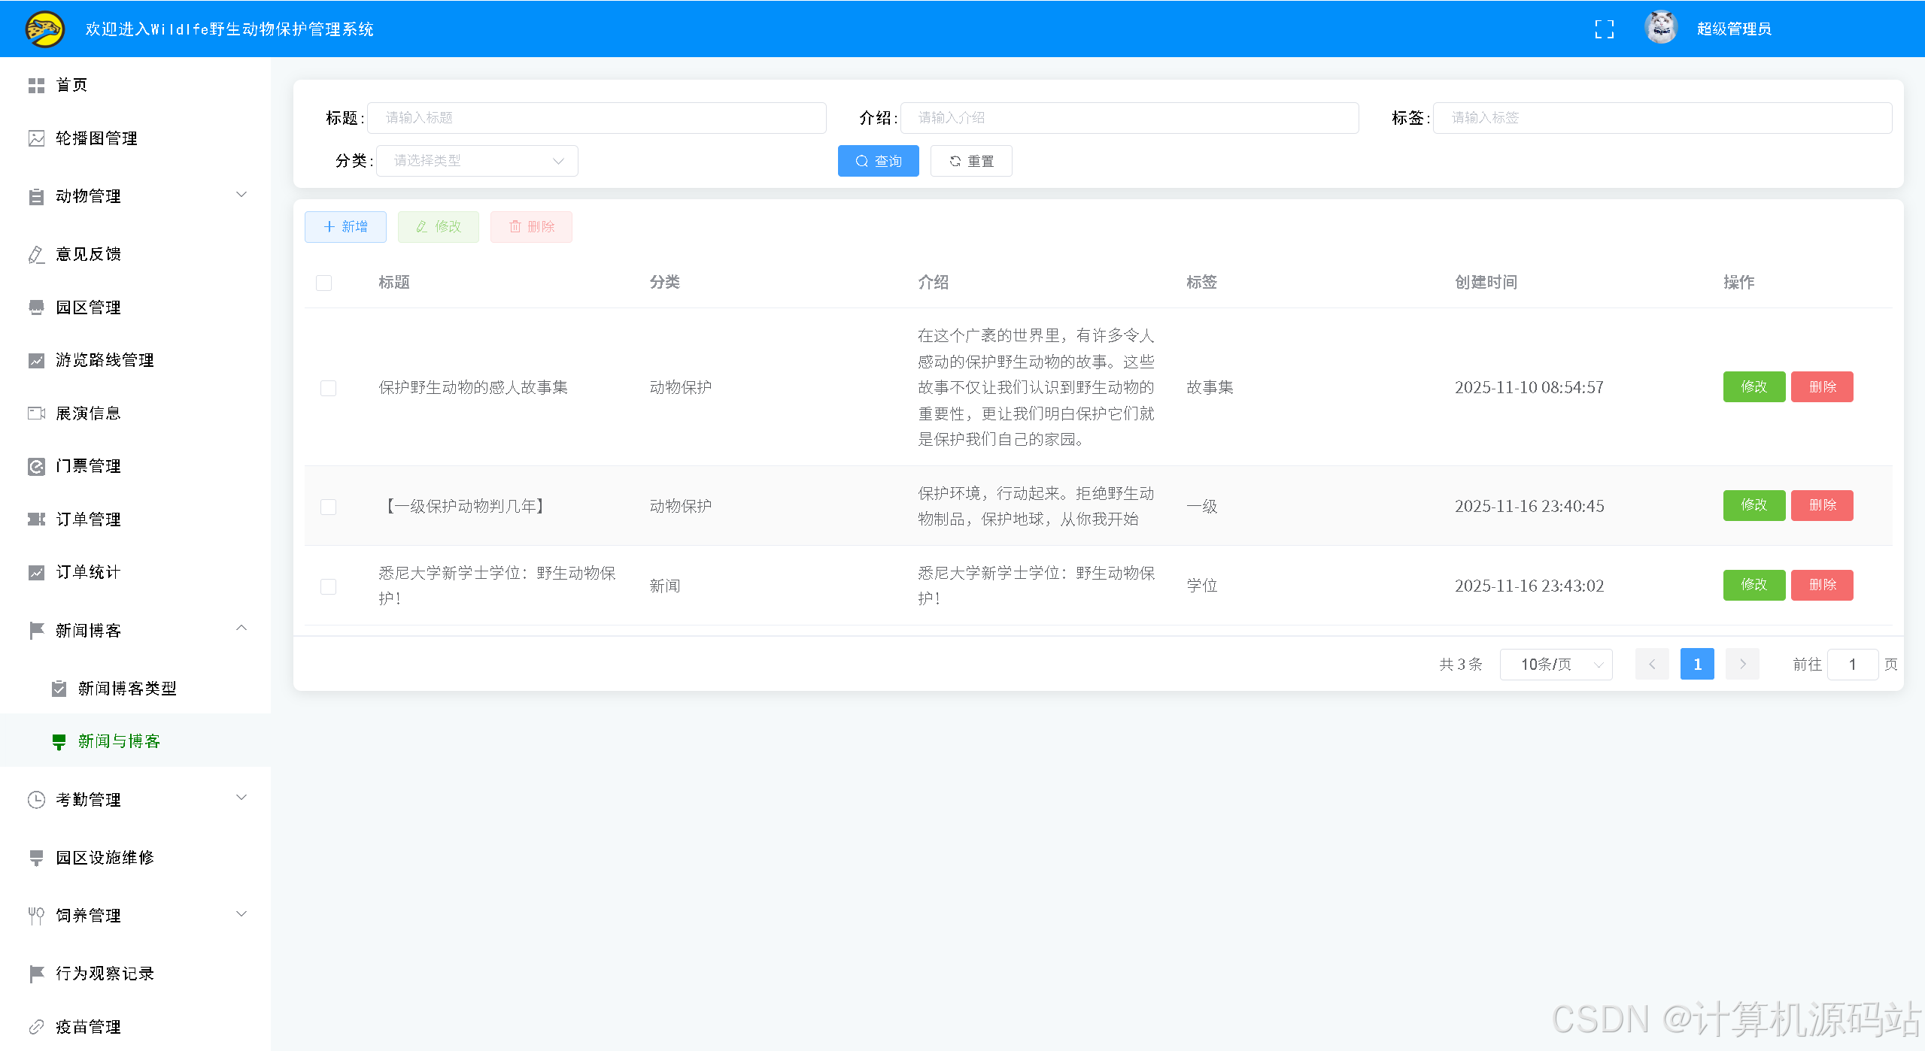Open the admin avatar picture
This screenshot has height=1051, width=1925.
click(x=1661, y=28)
